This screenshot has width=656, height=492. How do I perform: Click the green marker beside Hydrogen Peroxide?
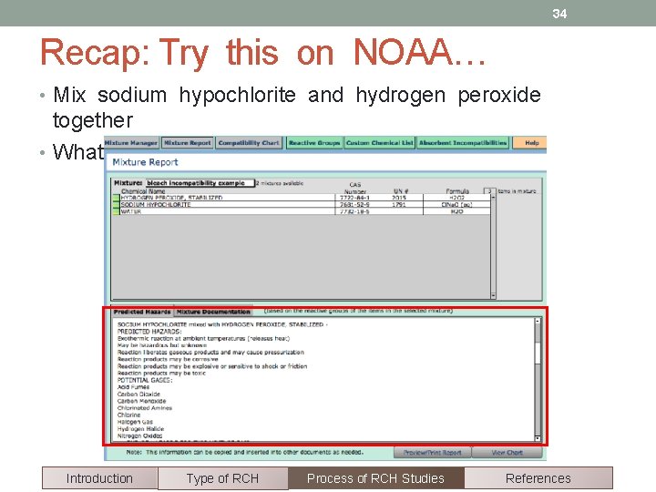[116, 198]
